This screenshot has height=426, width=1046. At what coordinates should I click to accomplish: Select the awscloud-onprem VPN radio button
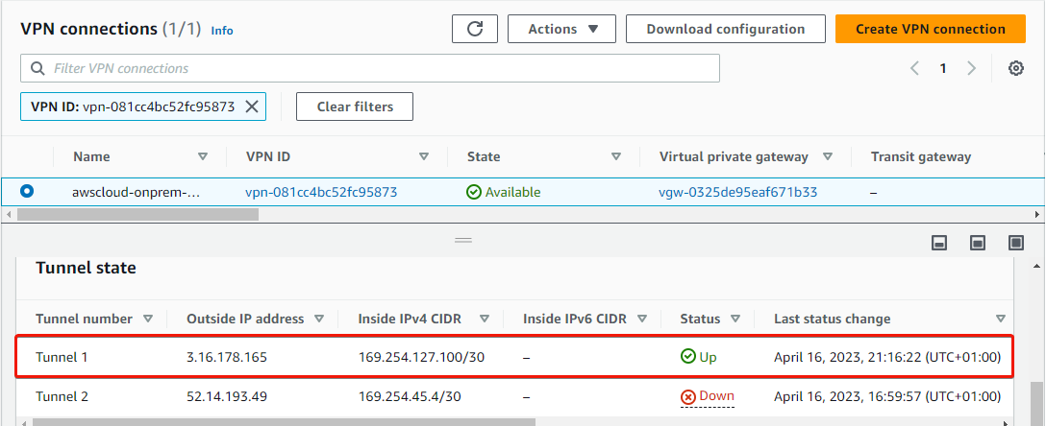(x=27, y=192)
